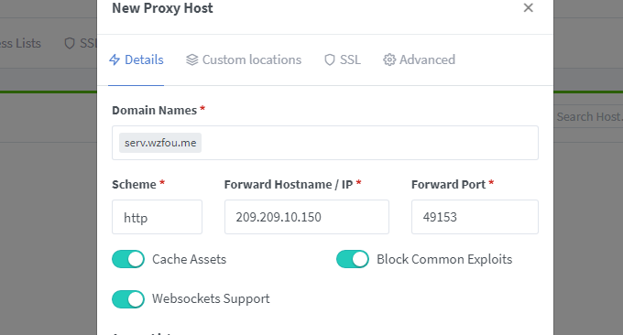The image size is (623, 335).
Task: Click the Domain Names input field
Action: pyautogui.click(x=325, y=143)
